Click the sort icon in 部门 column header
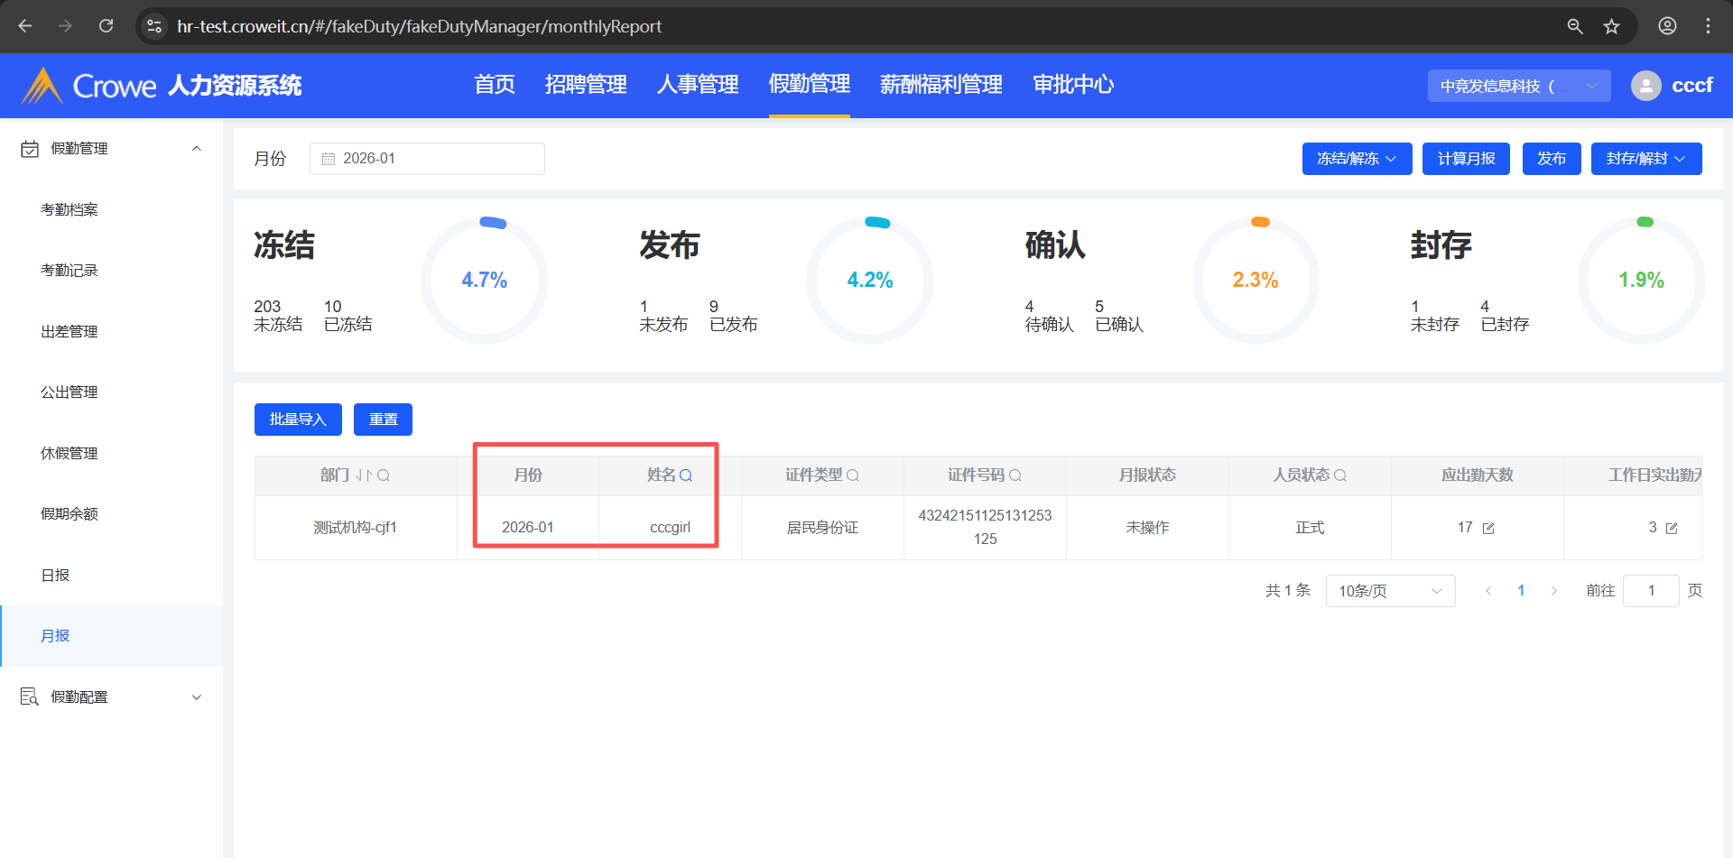This screenshot has height=858, width=1733. point(364,475)
